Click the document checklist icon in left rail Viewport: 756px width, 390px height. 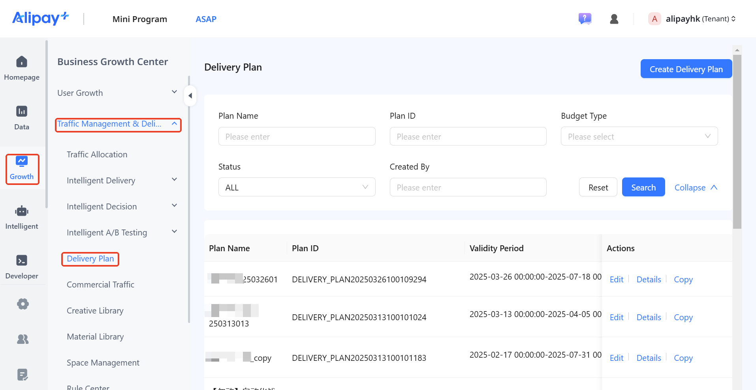pyautogui.click(x=23, y=375)
